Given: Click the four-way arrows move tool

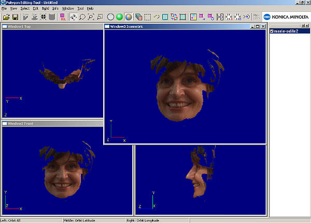Looking at the screenshot, I should click(x=73, y=17).
